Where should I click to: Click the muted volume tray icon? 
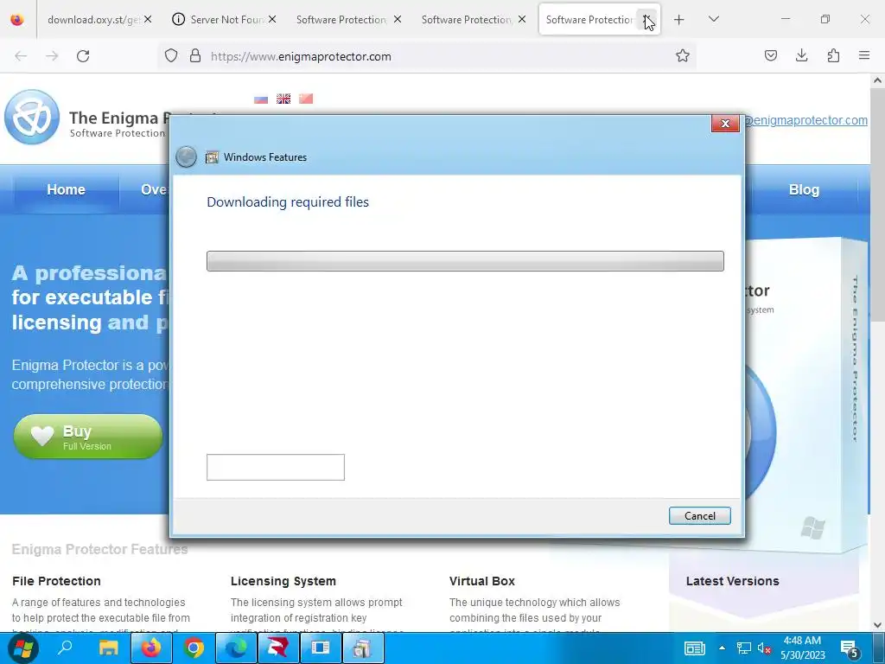pos(764,648)
